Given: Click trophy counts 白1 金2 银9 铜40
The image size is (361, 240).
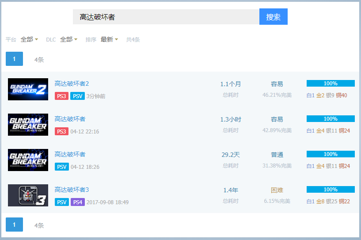Looking at the screenshot, I should 327,95.
